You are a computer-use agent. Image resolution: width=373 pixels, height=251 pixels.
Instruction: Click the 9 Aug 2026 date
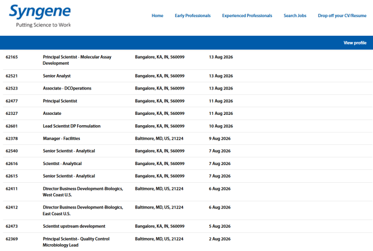[220, 139]
